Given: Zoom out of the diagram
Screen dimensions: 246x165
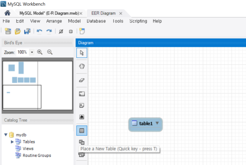Looking at the screenshot, I should 50,52.
